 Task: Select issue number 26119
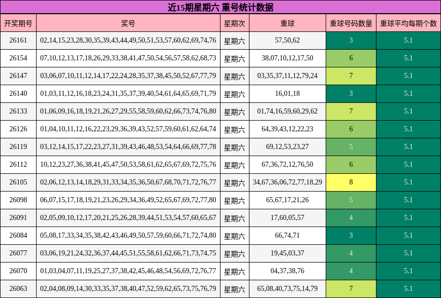tap(18, 147)
